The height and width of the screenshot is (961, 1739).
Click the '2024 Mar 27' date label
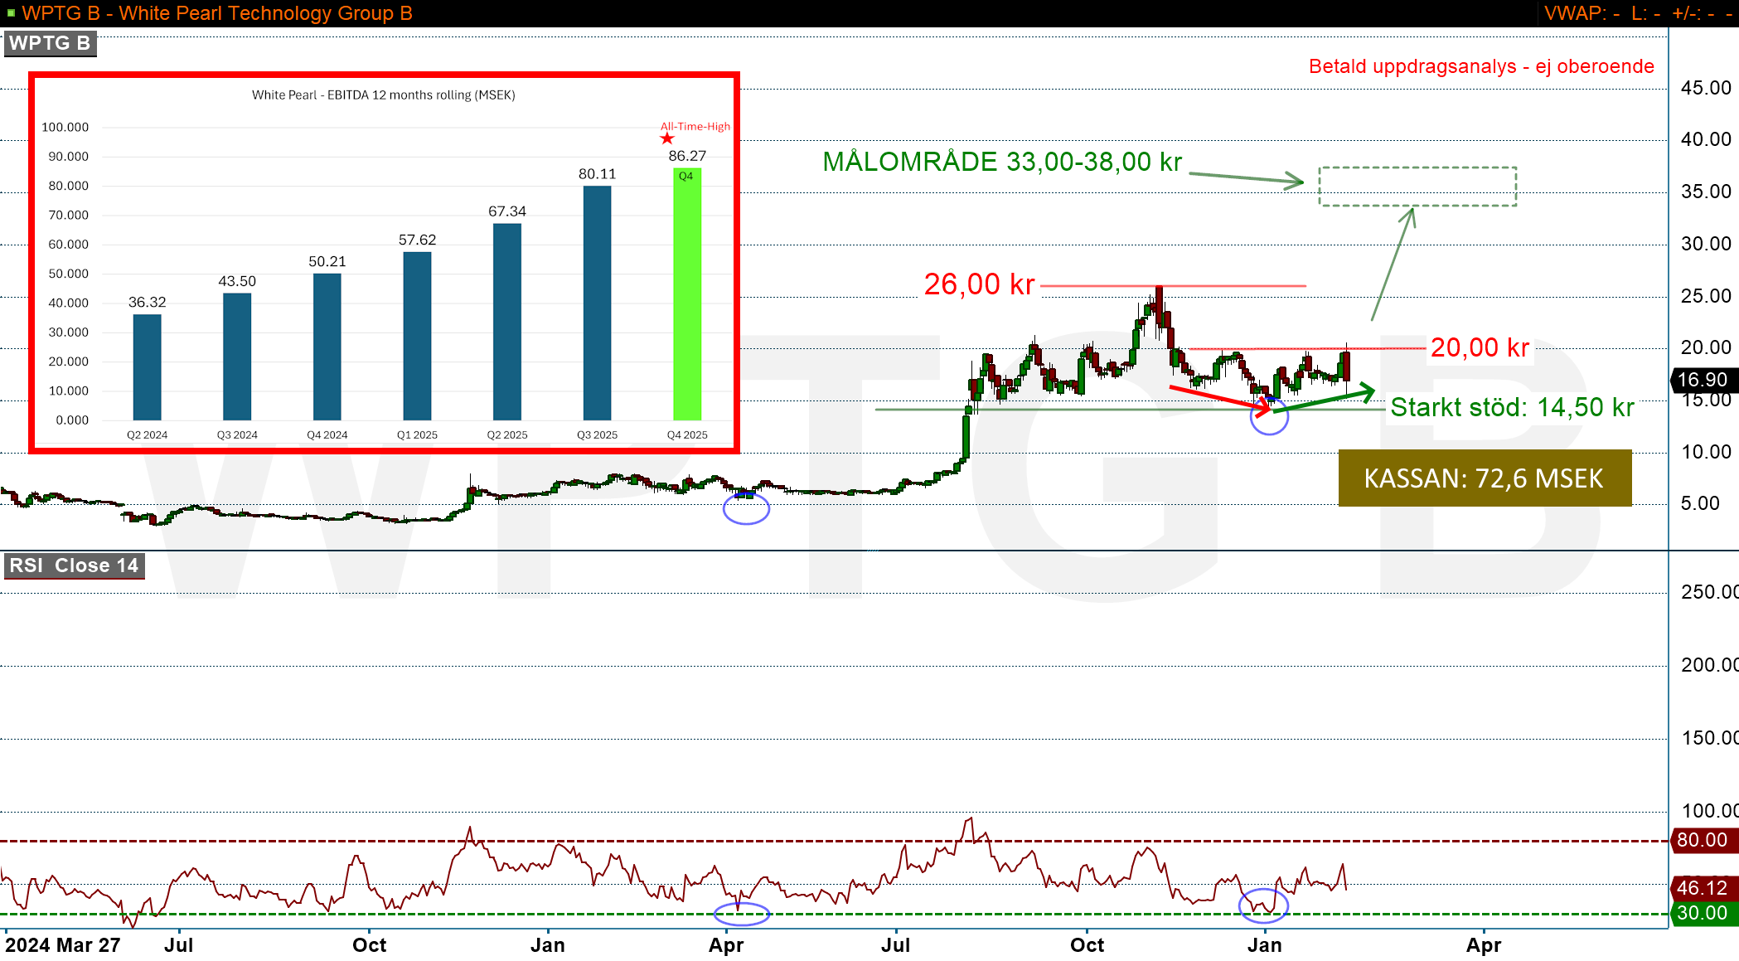tap(63, 945)
